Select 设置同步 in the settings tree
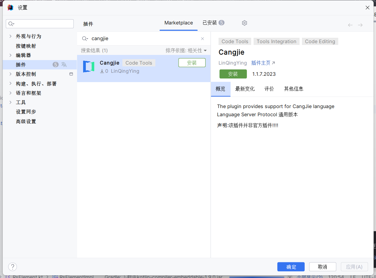Image resolution: width=376 pixels, height=278 pixels. coord(26,112)
